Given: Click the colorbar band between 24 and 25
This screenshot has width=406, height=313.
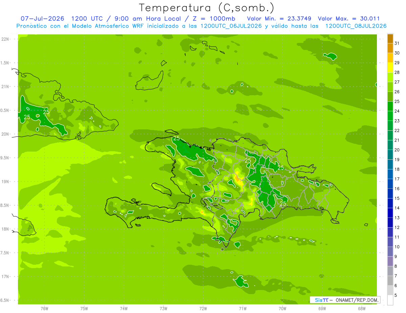Looking at the screenshot, I should point(390,106).
